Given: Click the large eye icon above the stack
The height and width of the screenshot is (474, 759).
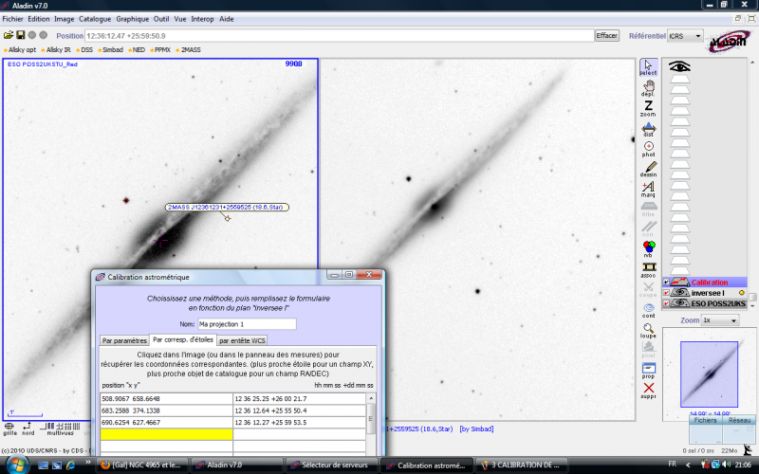Looking at the screenshot, I should click(x=679, y=66).
